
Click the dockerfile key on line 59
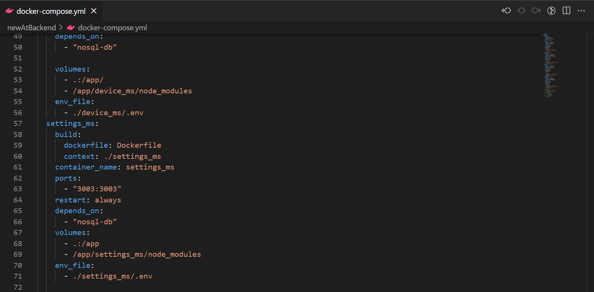86,145
